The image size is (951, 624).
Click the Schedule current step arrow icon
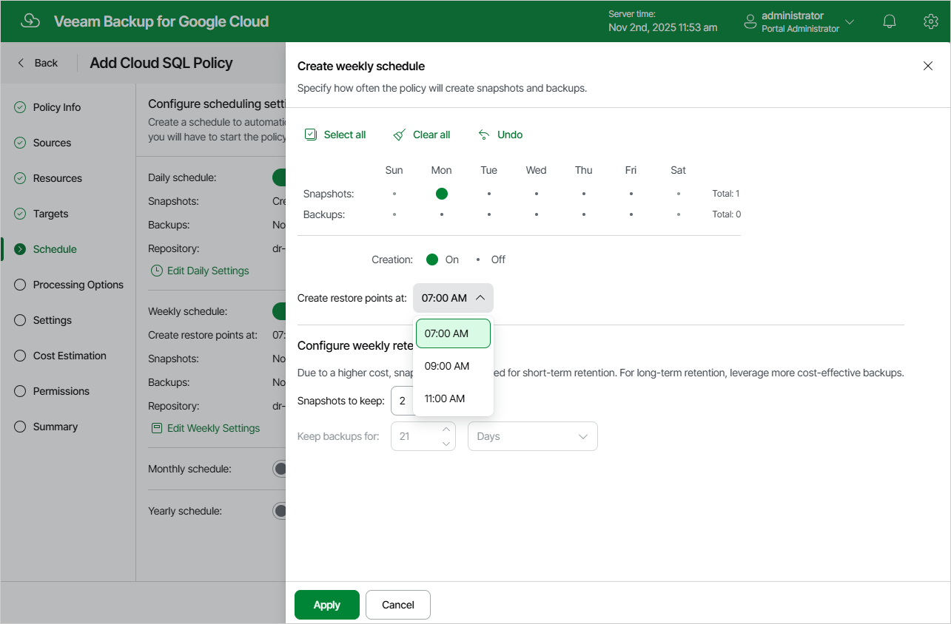tap(20, 249)
